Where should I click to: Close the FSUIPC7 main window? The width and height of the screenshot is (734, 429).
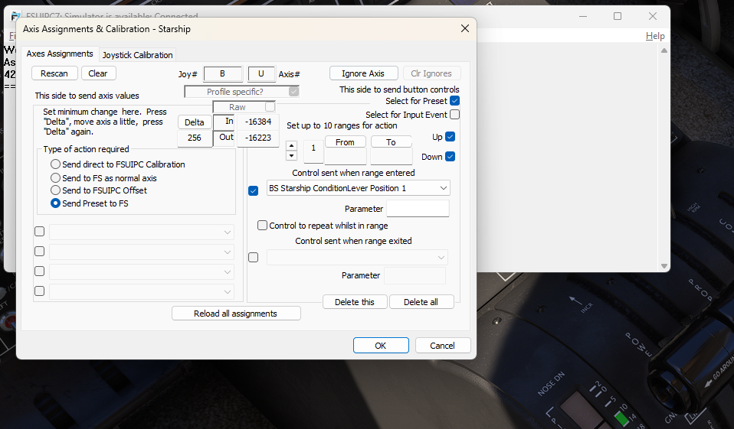pyautogui.click(x=653, y=16)
